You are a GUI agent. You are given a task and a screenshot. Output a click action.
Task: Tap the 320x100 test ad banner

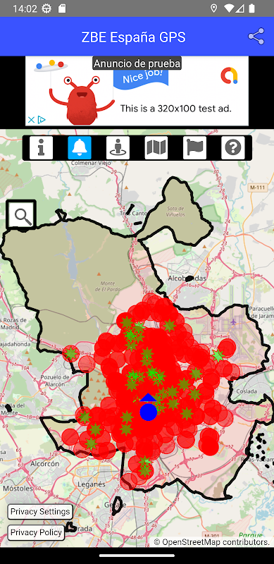(x=137, y=91)
